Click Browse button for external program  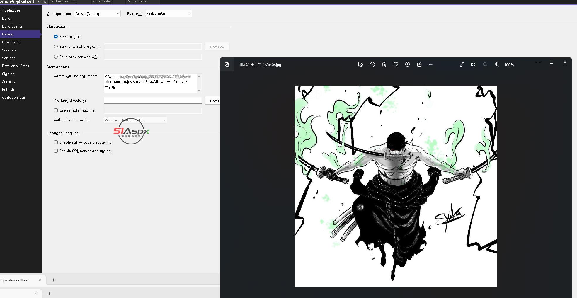click(x=217, y=47)
